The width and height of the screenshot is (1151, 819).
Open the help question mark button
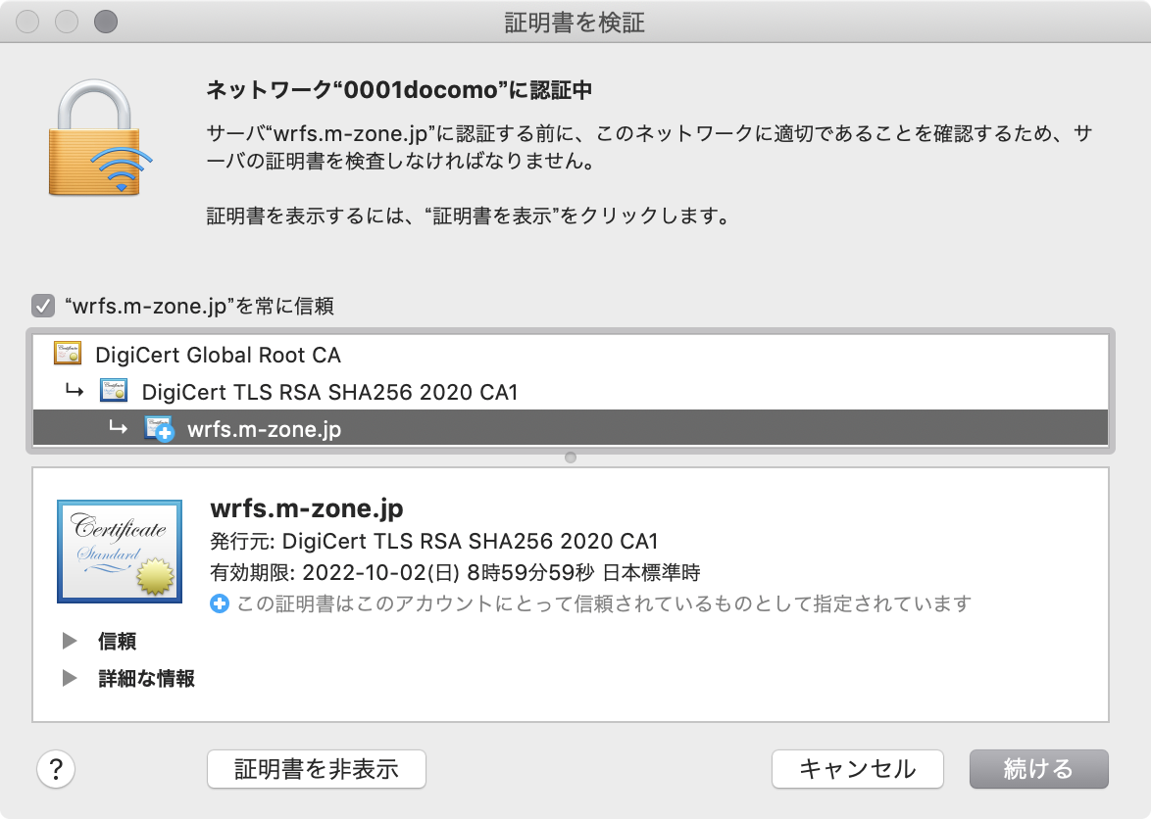point(56,769)
